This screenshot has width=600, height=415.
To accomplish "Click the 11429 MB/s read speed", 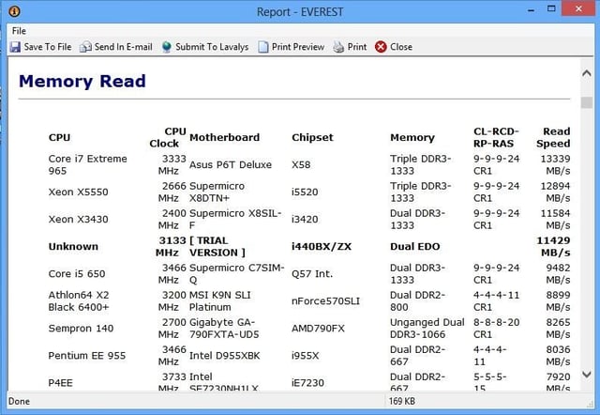I will click(x=553, y=246).
